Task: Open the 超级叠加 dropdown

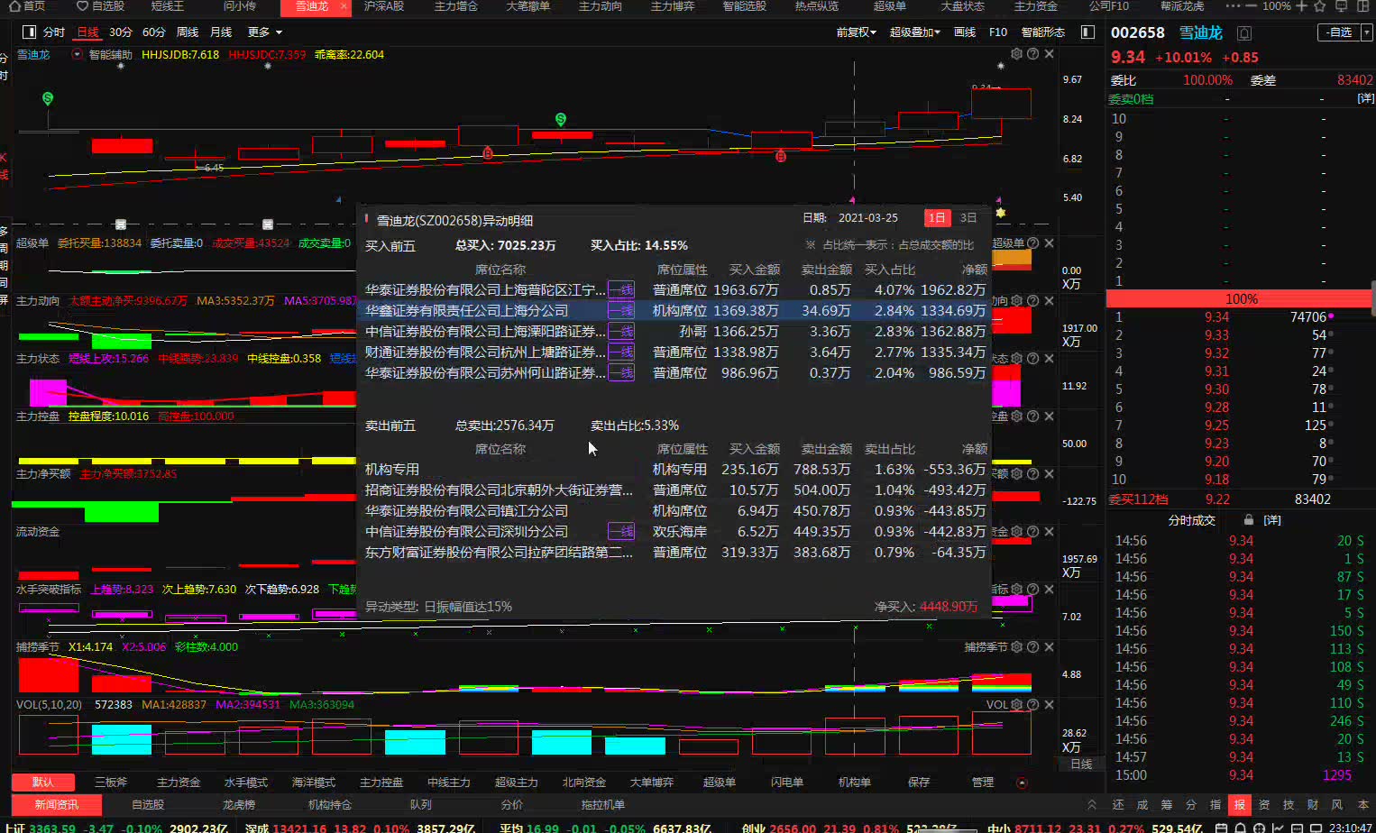Action: point(915,32)
